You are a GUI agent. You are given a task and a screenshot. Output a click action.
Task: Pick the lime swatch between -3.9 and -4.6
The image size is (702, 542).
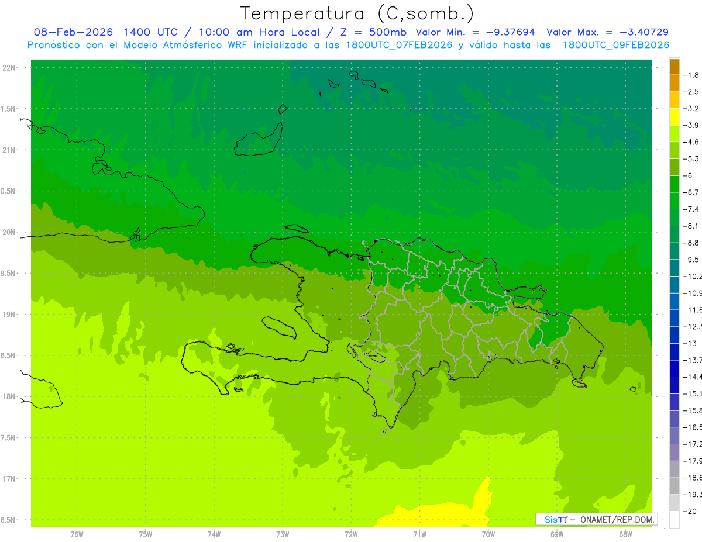click(675, 134)
